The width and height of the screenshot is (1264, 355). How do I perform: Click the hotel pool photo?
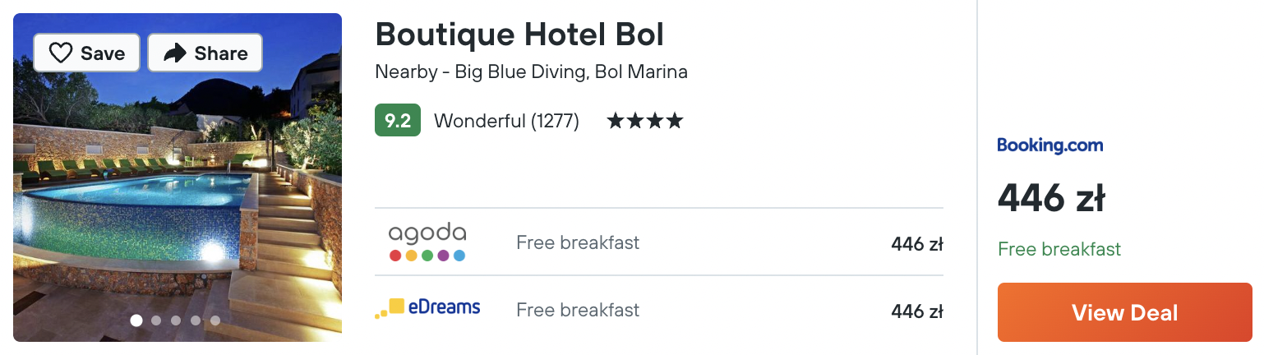(x=178, y=177)
